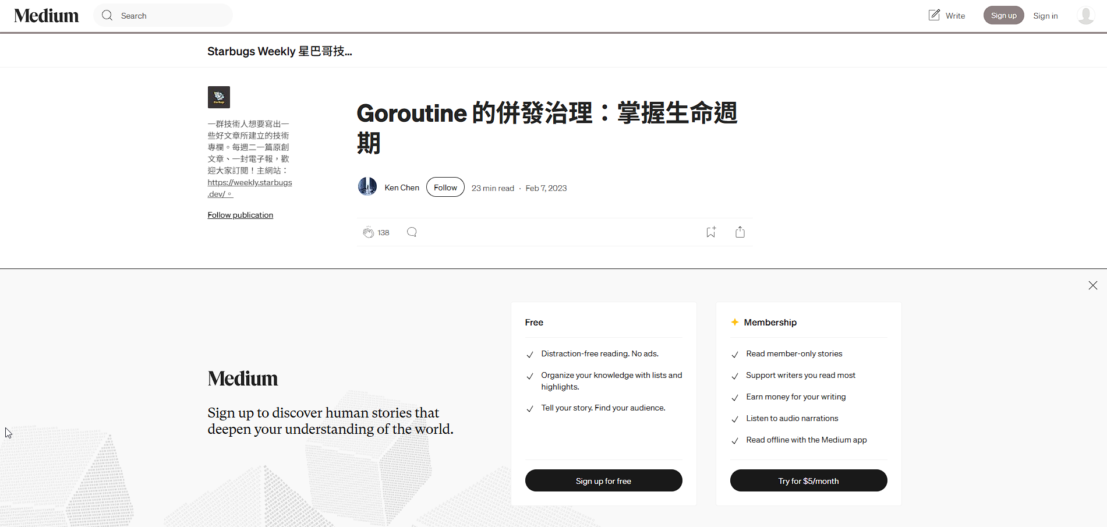View the 138 claps count
This screenshot has height=527, width=1107.
tap(383, 232)
